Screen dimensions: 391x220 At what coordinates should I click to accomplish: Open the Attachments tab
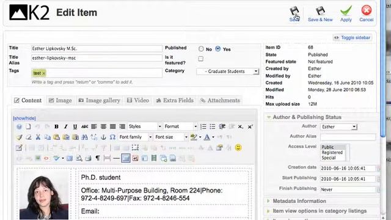(x=220, y=100)
